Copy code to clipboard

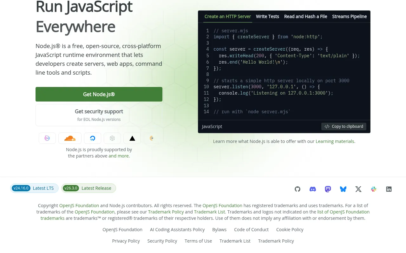(x=344, y=126)
